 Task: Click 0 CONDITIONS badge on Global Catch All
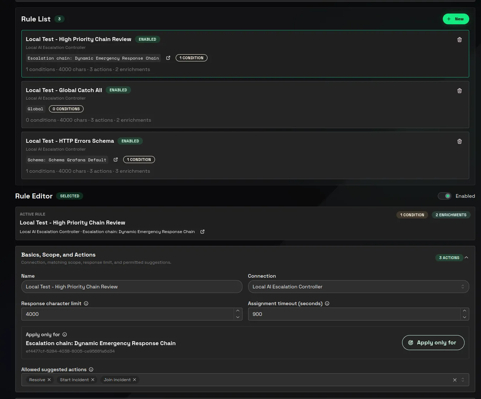[66, 109]
